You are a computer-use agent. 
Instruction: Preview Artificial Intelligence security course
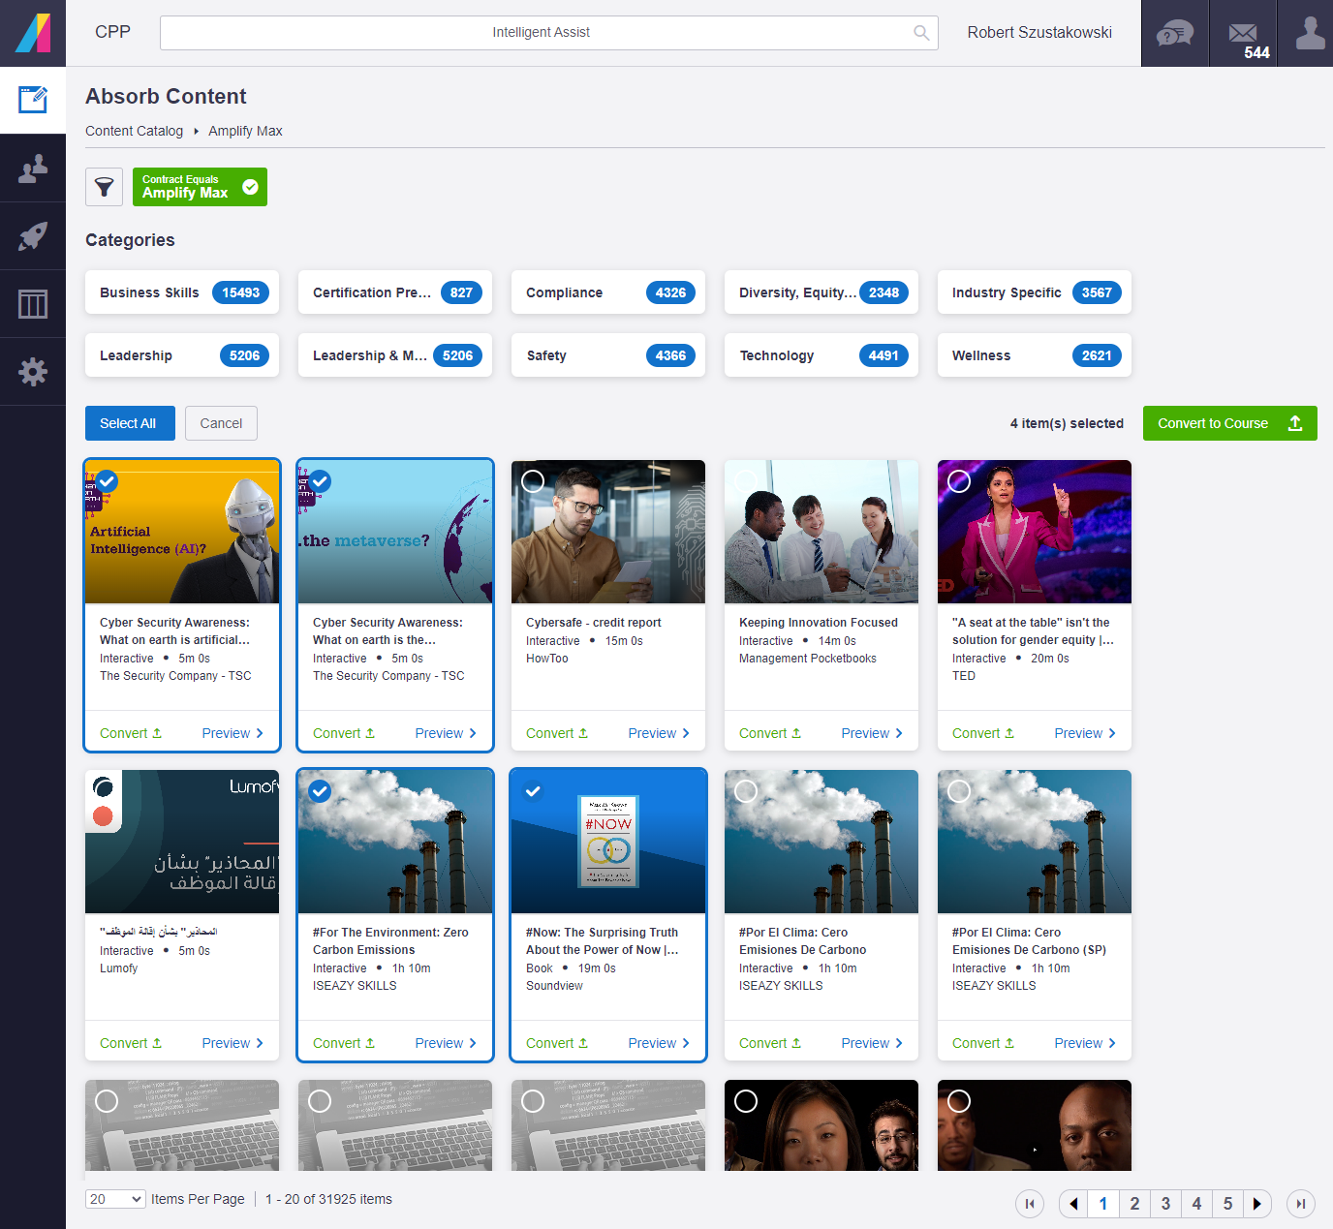(x=232, y=733)
